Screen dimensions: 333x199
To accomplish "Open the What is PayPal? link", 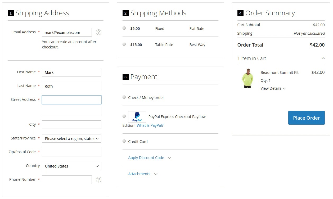I will tap(150, 125).
